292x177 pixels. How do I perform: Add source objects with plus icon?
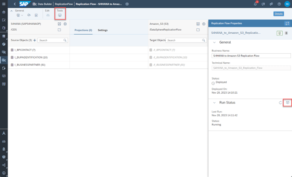coord(35,40)
